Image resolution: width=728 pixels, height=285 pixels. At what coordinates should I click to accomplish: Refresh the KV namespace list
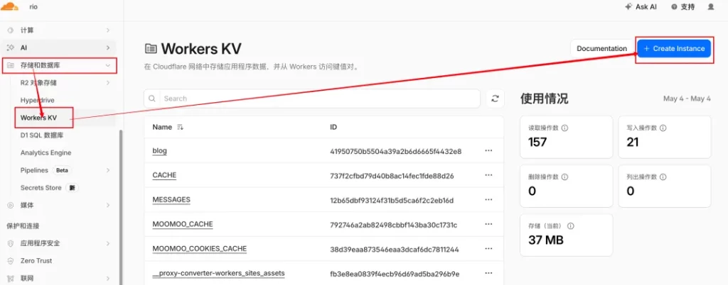495,99
